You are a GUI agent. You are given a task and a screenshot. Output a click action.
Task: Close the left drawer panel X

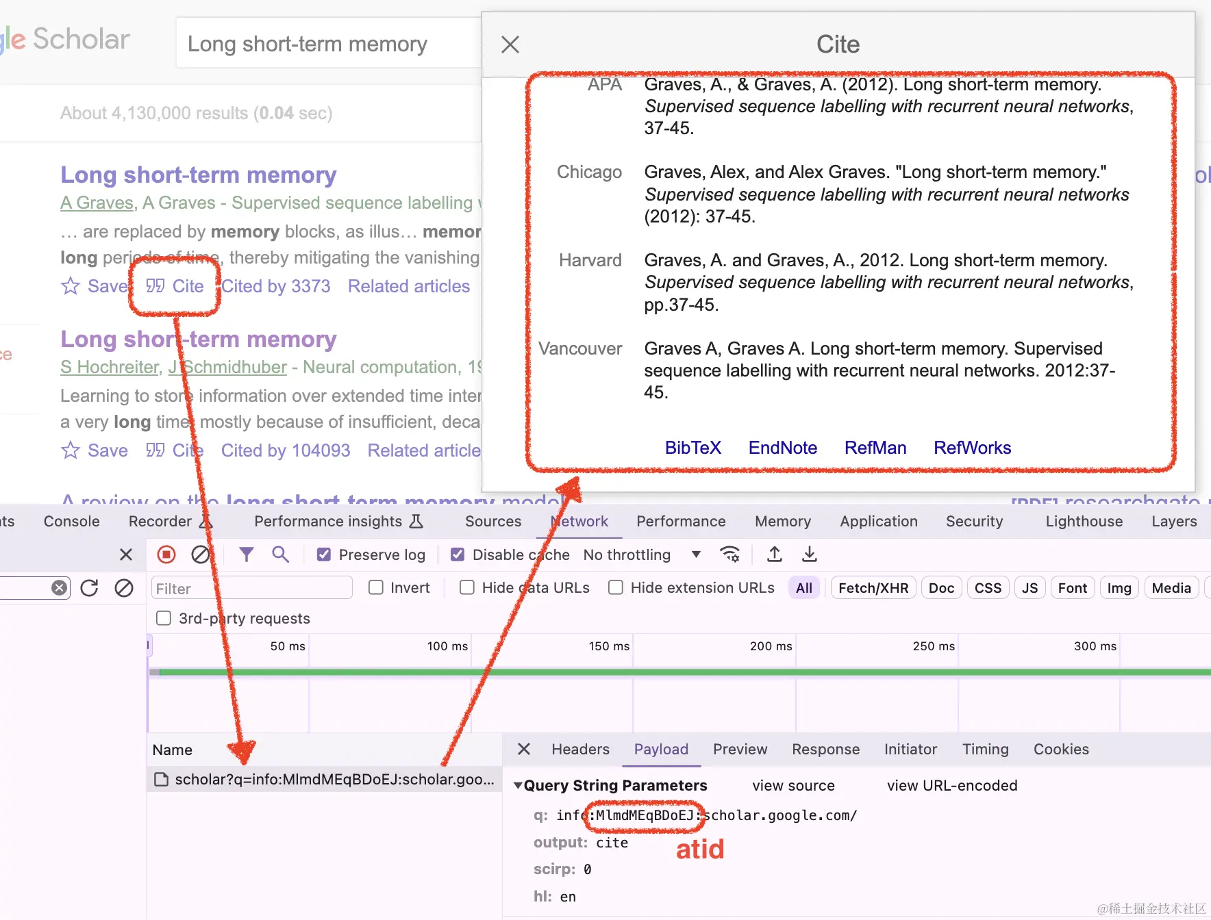point(126,554)
